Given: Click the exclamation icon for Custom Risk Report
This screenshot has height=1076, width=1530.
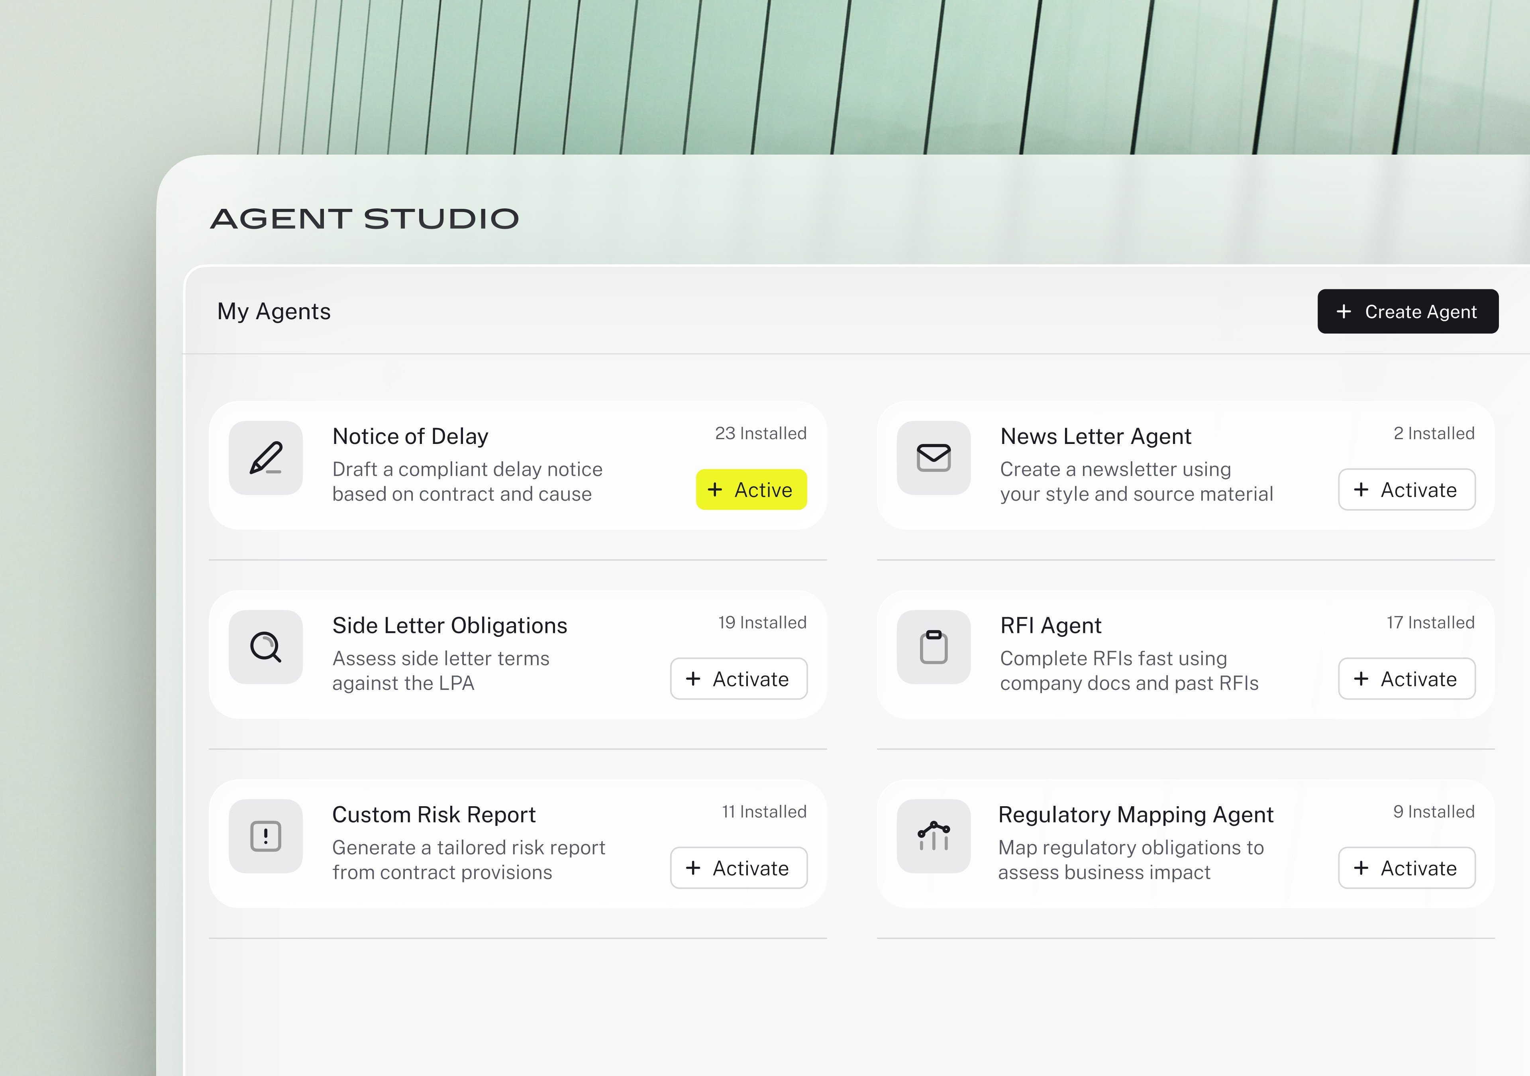Looking at the screenshot, I should pyautogui.click(x=265, y=836).
